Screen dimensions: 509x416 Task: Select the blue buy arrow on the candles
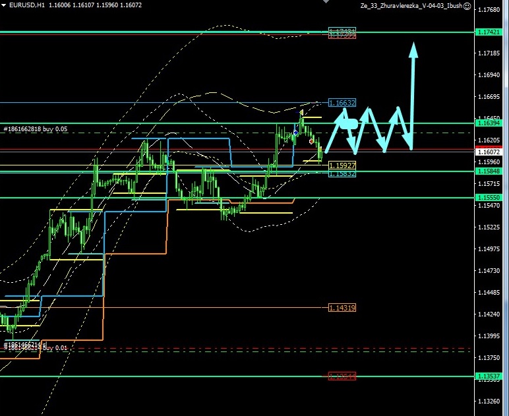[295, 133]
